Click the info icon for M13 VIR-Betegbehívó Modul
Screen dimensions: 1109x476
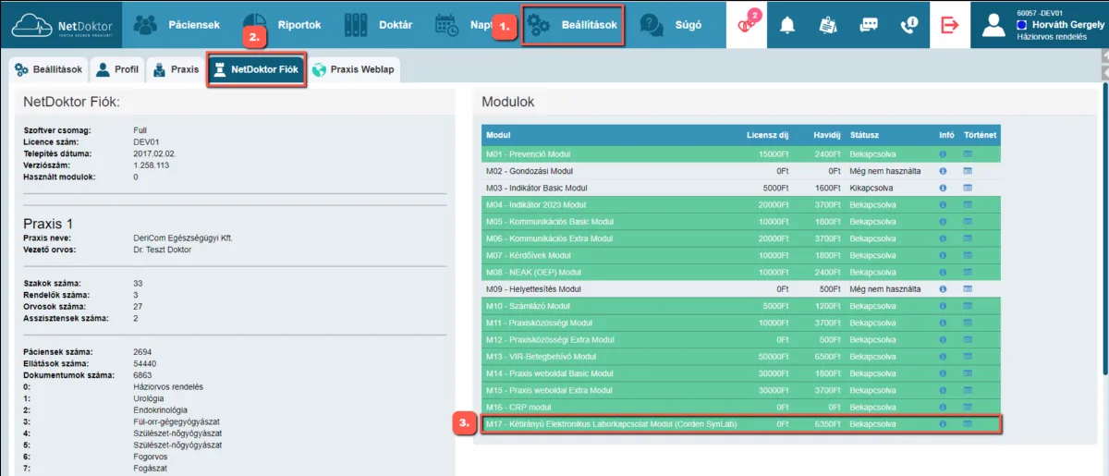point(944,357)
